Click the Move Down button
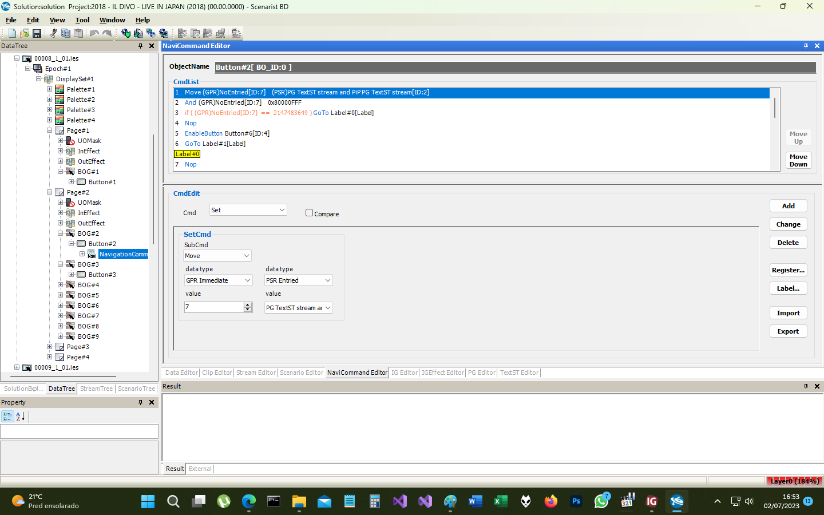Image resolution: width=824 pixels, height=515 pixels. (798, 160)
